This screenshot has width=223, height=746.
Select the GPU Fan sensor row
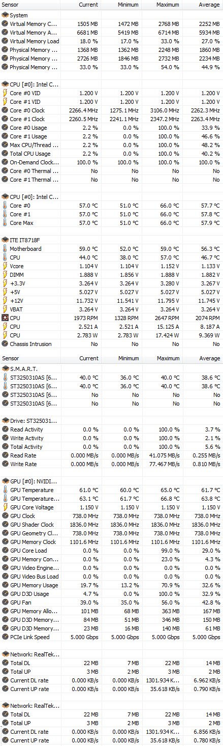point(111,602)
